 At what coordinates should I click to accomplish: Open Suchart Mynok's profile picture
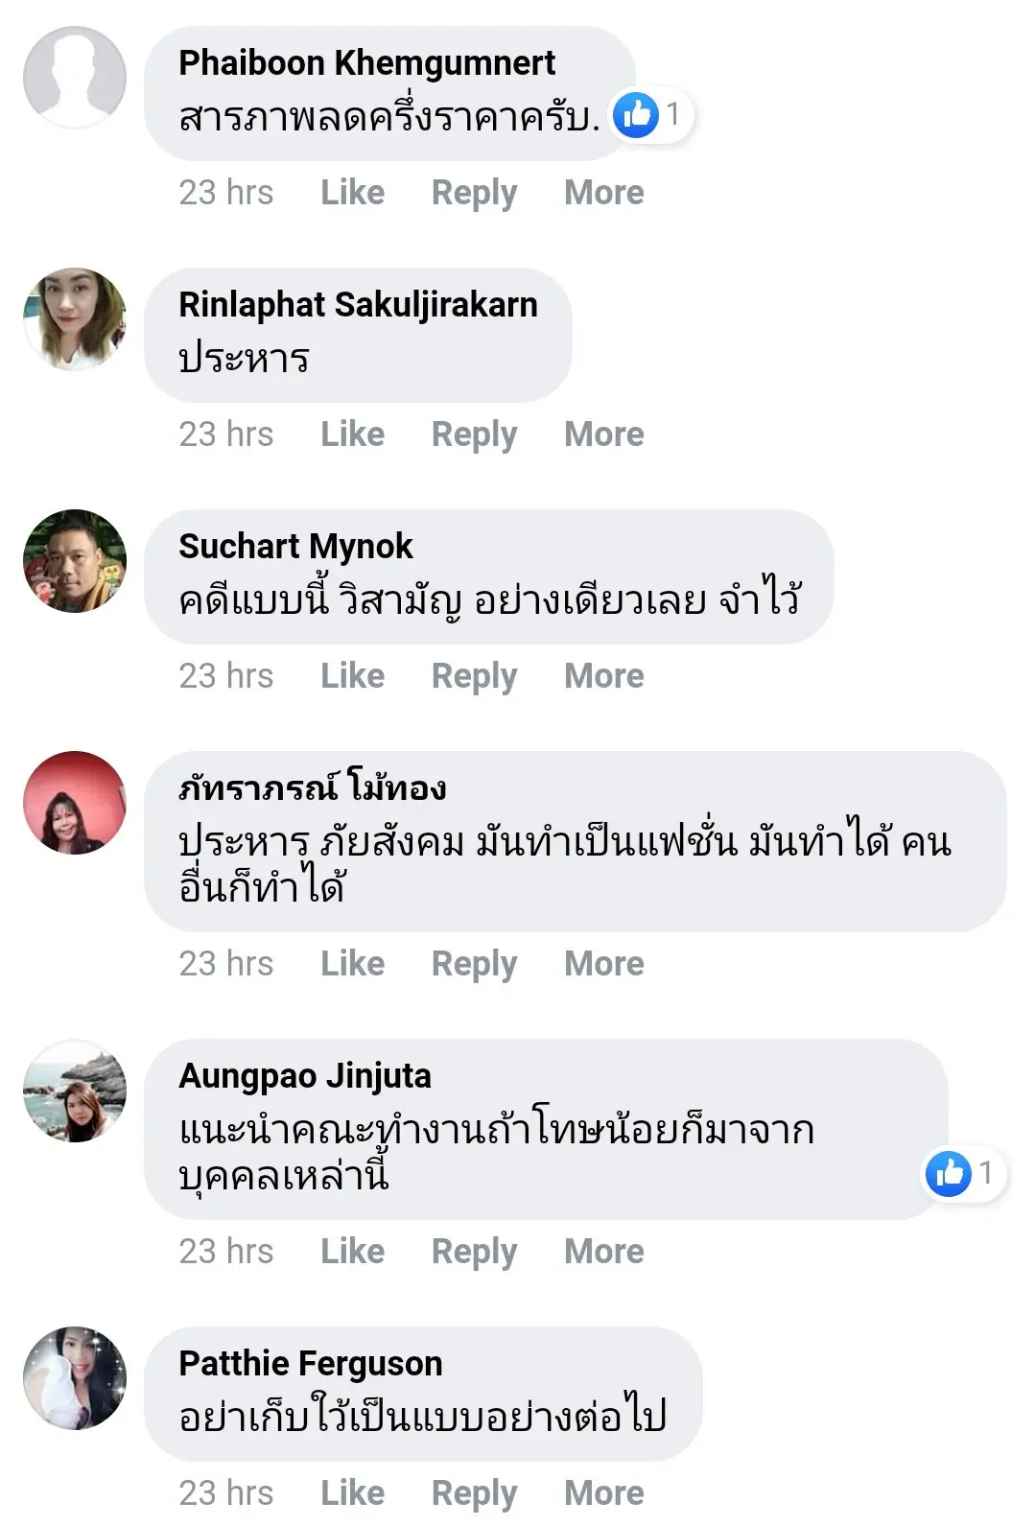(x=75, y=561)
